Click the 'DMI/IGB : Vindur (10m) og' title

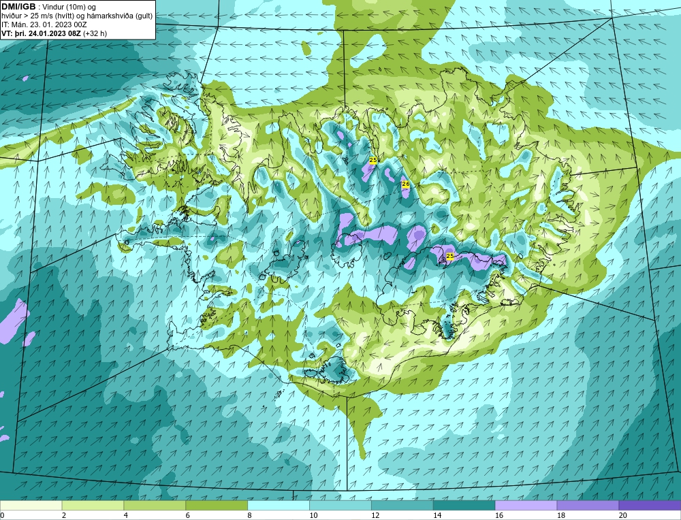tap(49, 7)
